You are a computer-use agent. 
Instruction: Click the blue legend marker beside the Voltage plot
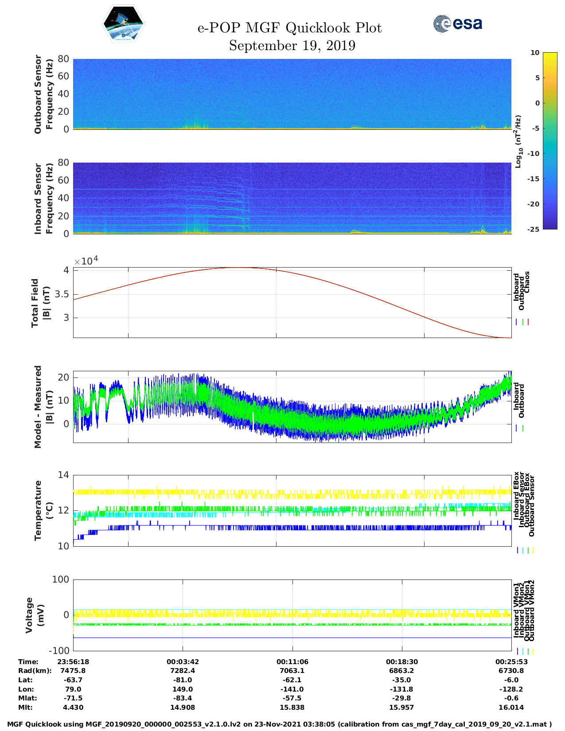click(x=517, y=651)
